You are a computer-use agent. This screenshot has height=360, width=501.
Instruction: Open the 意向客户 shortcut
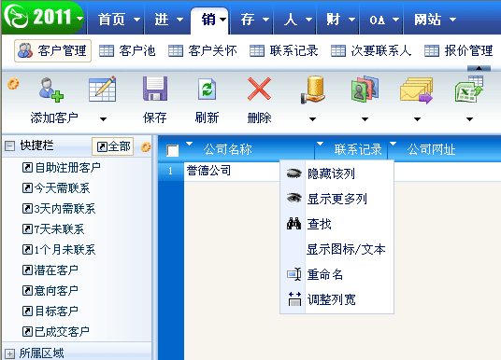coord(50,290)
